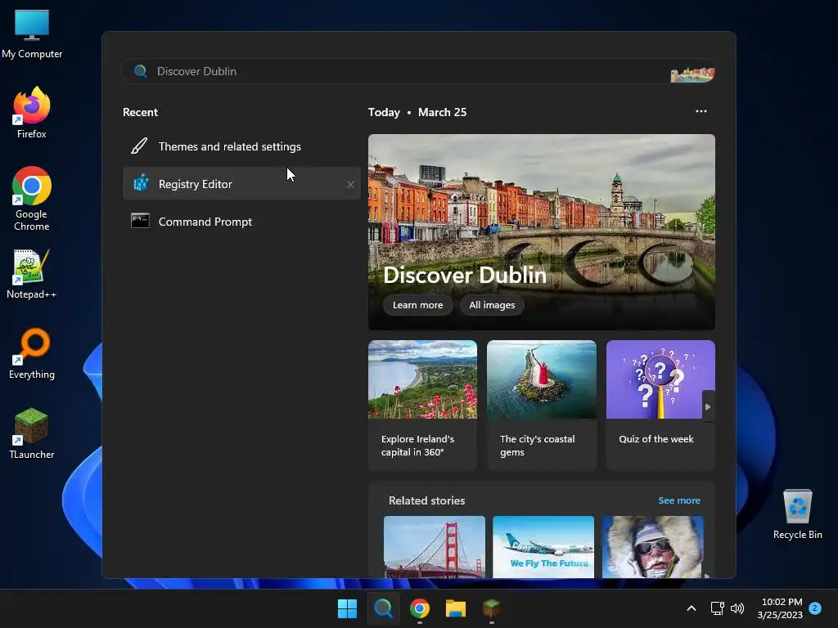
Task: Open the Golden Gate Bridge story
Action: tap(435, 547)
